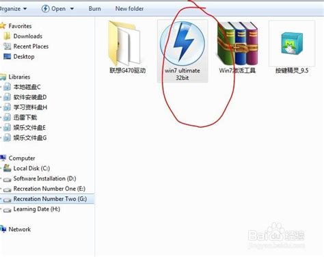324x257 pixels.
Task: Click the Favorites star icon
Action: [3, 26]
